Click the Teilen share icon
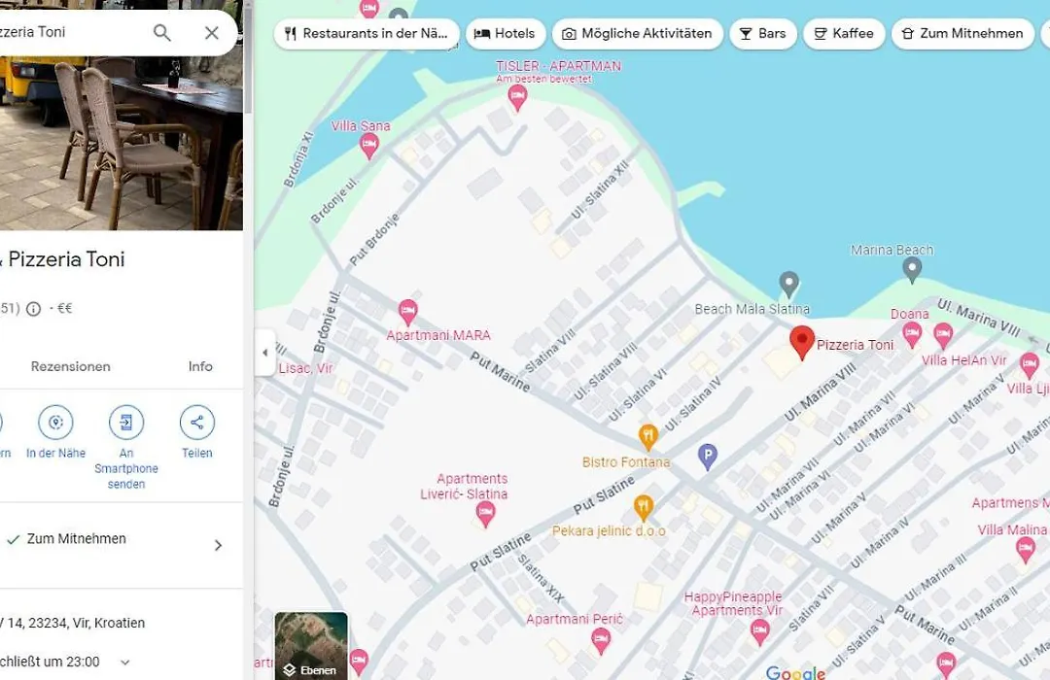Image resolution: width=1050 pixels, height=680 pixels. pos(196,423)
